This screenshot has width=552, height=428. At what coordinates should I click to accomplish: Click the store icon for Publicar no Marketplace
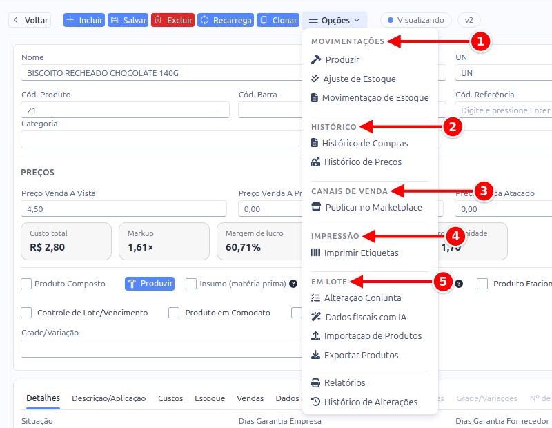(316, 207)
